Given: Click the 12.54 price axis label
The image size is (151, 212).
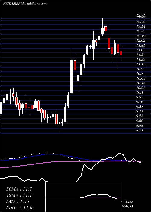Looking at the screenshot, I should (141, 26).
